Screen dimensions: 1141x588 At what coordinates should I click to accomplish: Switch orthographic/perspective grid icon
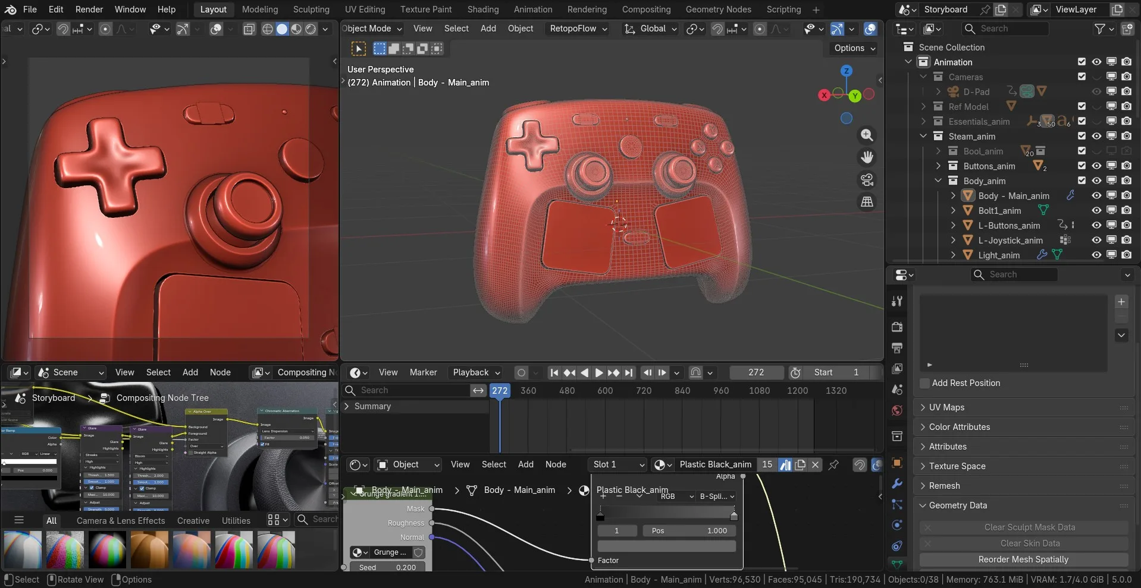(867, 203)
